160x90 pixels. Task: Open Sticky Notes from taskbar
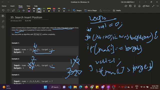click(x=97, y=87)
